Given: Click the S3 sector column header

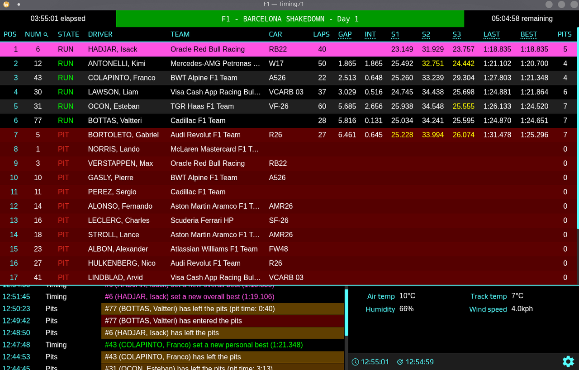Looking at the screenshot, I should point(457,34).
